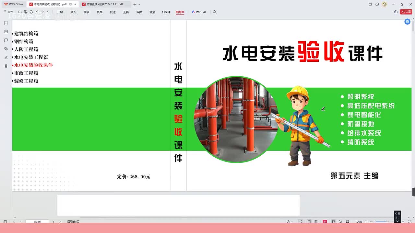Select continuous scrolling view mode

300,222
